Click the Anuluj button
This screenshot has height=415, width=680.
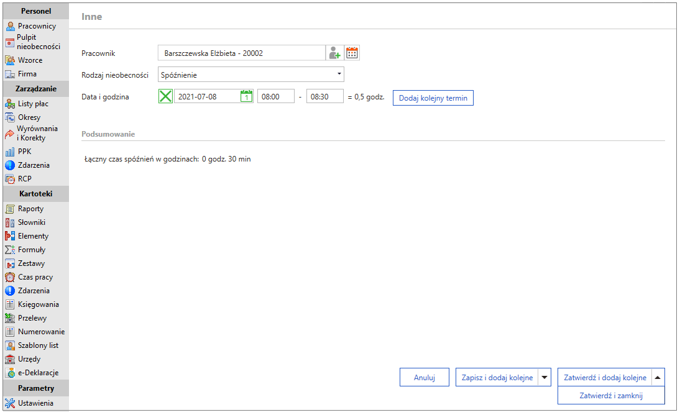[425, 378]
